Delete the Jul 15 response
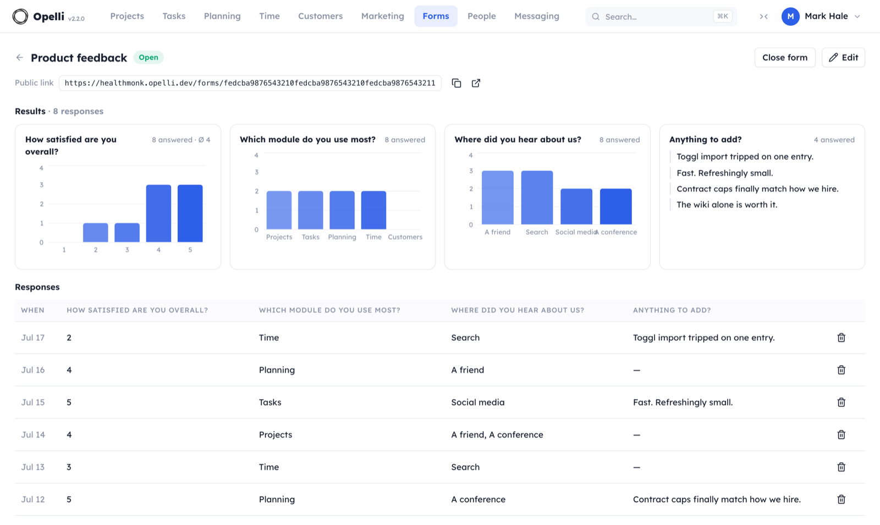The width and height of the screenshot is (880, 525). click(841, 402)
